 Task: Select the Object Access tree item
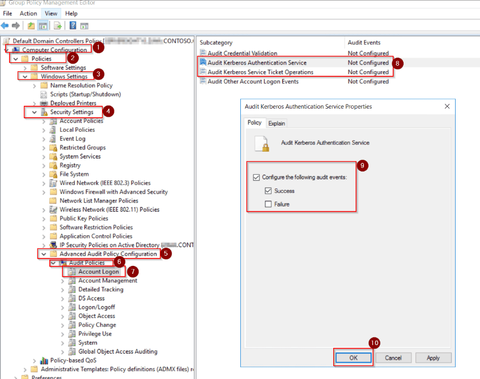97,316
